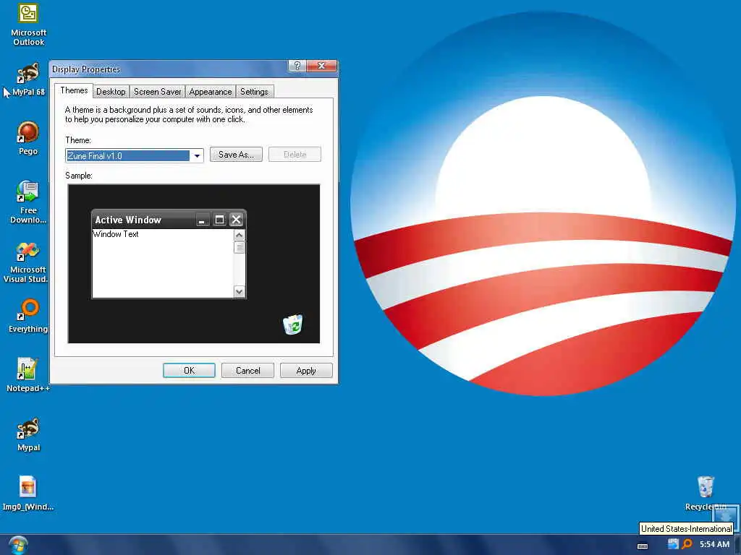Click the Apply button
The width and height of the screenshot is (741, 555).
306,371
